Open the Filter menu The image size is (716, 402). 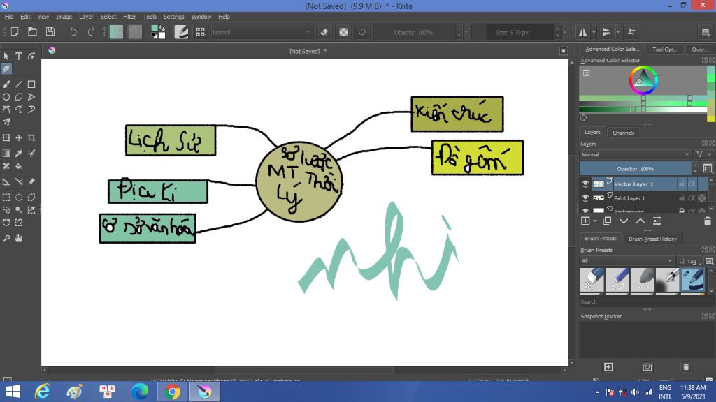click(129, 17)
